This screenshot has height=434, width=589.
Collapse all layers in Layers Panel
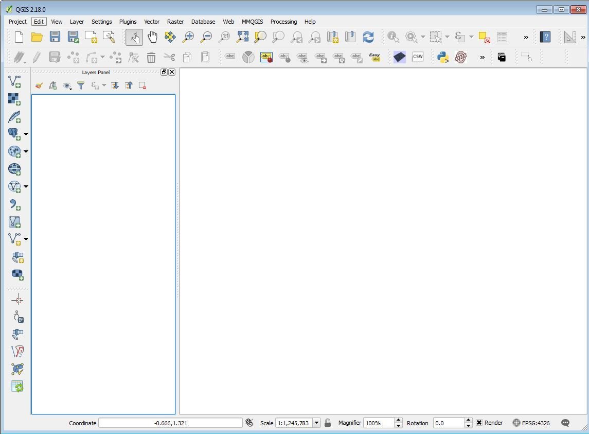[129, 86]
